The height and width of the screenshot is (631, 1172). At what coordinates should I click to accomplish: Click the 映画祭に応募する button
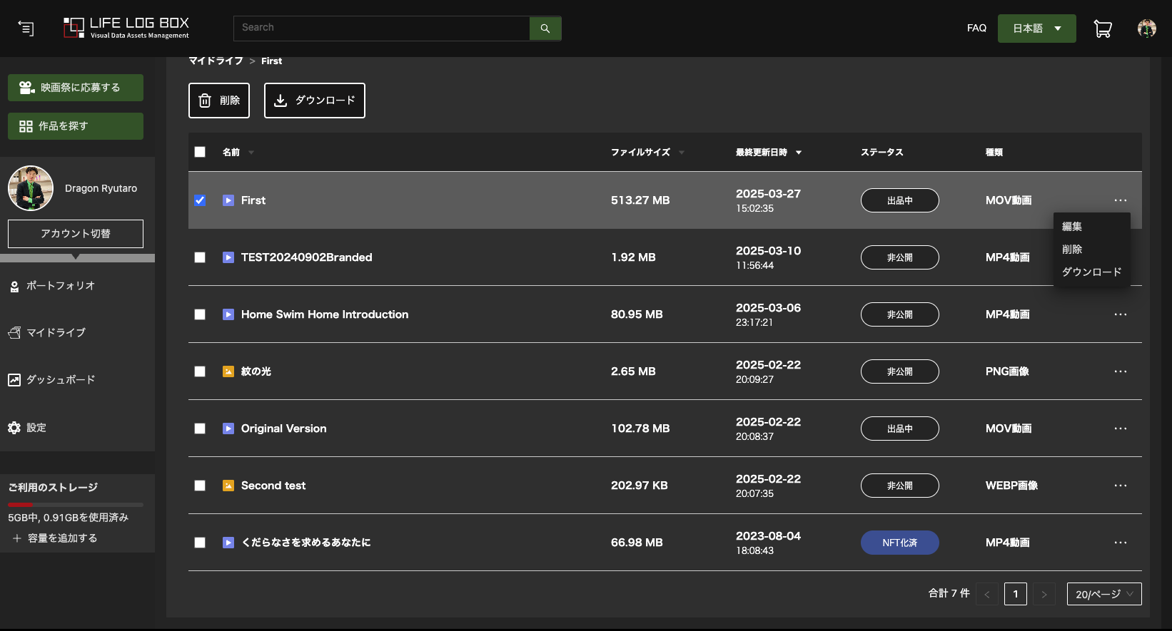point(76,88)
